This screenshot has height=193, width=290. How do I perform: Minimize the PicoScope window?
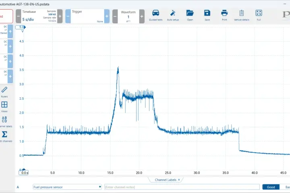(x=285, y=4)
